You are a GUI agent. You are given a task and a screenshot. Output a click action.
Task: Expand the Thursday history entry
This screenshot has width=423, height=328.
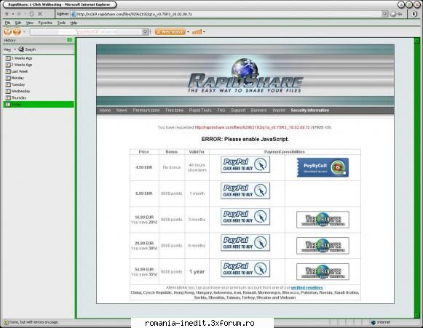pyautogui.click(x=8, y=98)
